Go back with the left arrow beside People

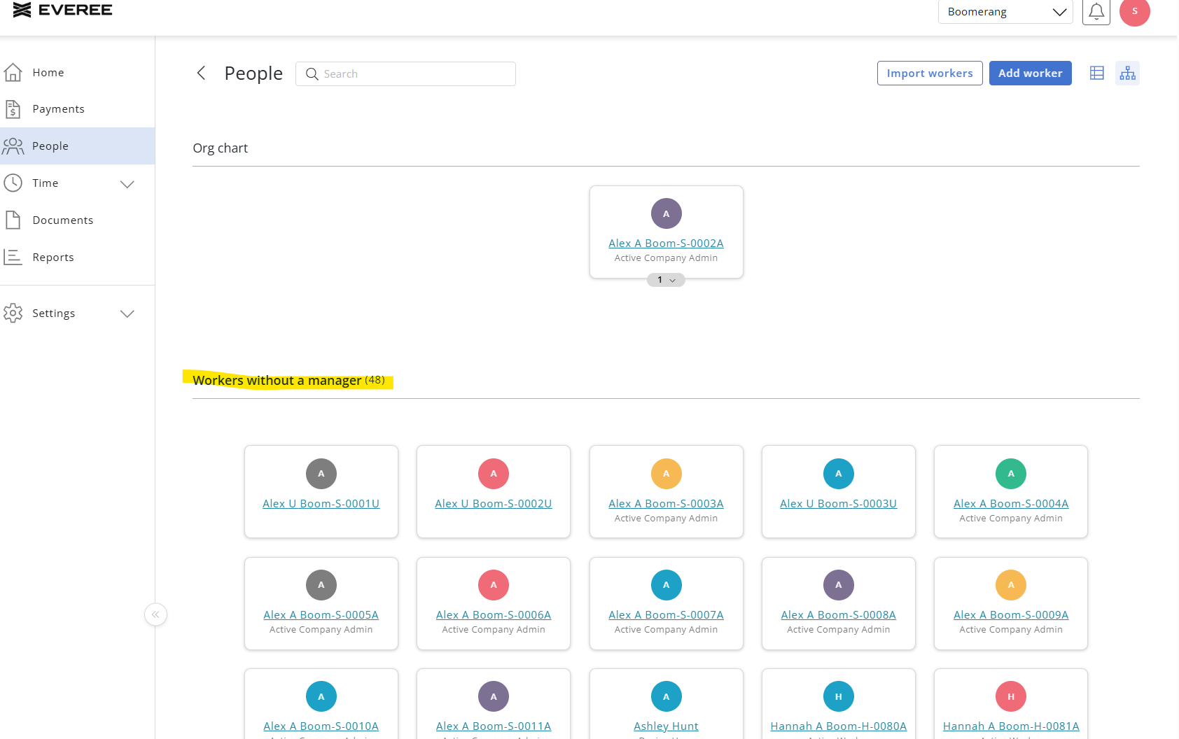click(201, 73)
